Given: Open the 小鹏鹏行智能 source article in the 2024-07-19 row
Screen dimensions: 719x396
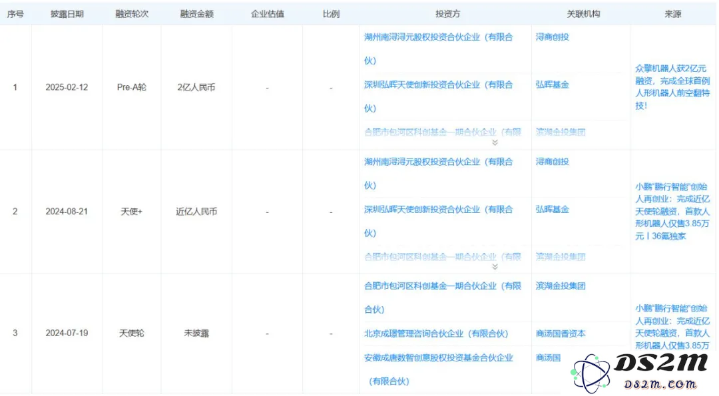Looking at the screenshot, I should [672, 327].
